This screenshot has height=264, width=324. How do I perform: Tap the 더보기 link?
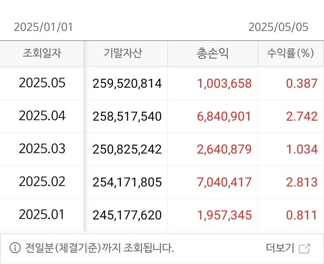[280, 248]
